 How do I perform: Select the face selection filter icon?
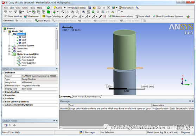pos(44,12)
